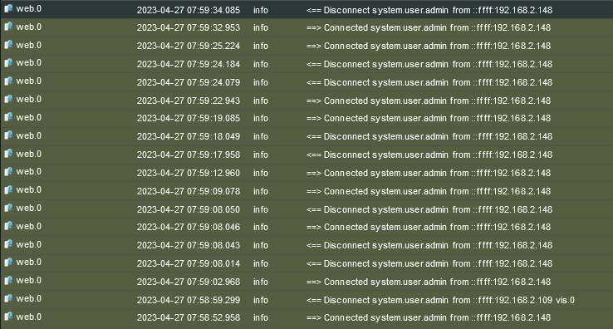
Task: Click the Connected message logged at 07:59:22.943
Action: [429, 101]
